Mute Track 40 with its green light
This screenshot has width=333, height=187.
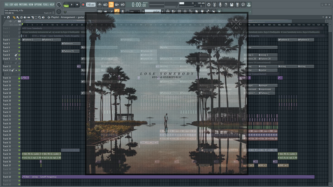click(19, 177)
